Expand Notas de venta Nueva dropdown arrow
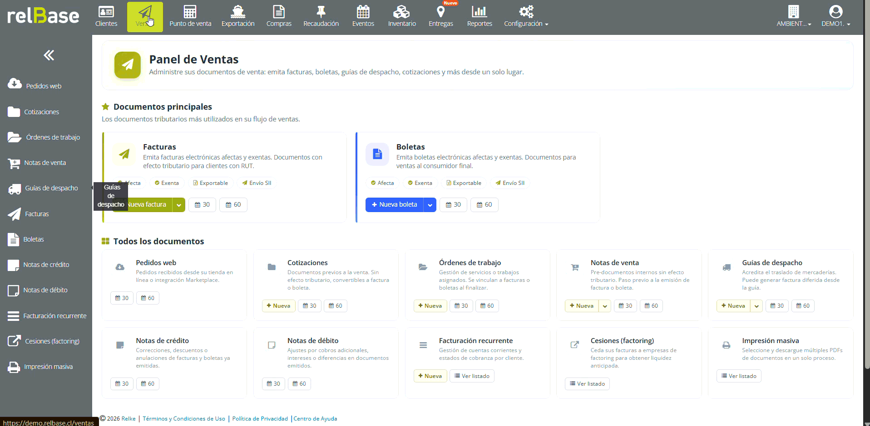This screenshot has height=426, width=870. click(x=605, y=306)
